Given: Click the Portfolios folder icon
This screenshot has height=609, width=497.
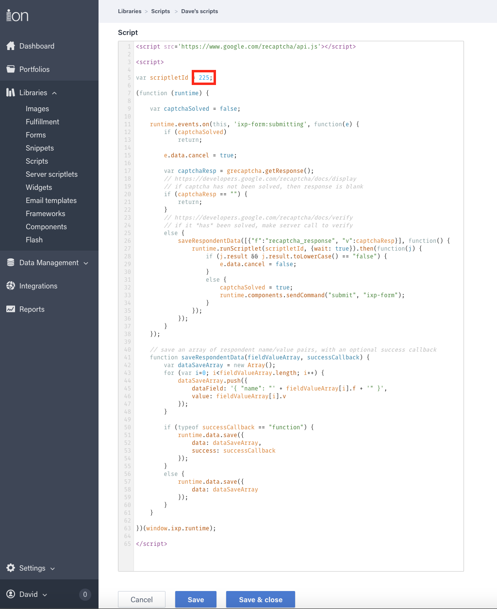Looking at the screenshot, I should [11, 69].
